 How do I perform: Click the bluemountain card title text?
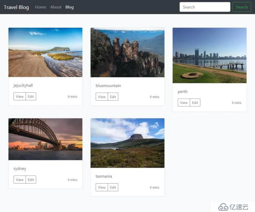pos(108,86)
